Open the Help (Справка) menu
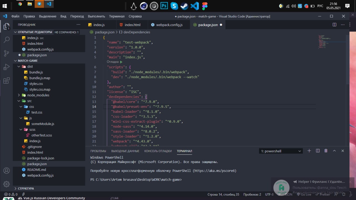 point(135,16)
